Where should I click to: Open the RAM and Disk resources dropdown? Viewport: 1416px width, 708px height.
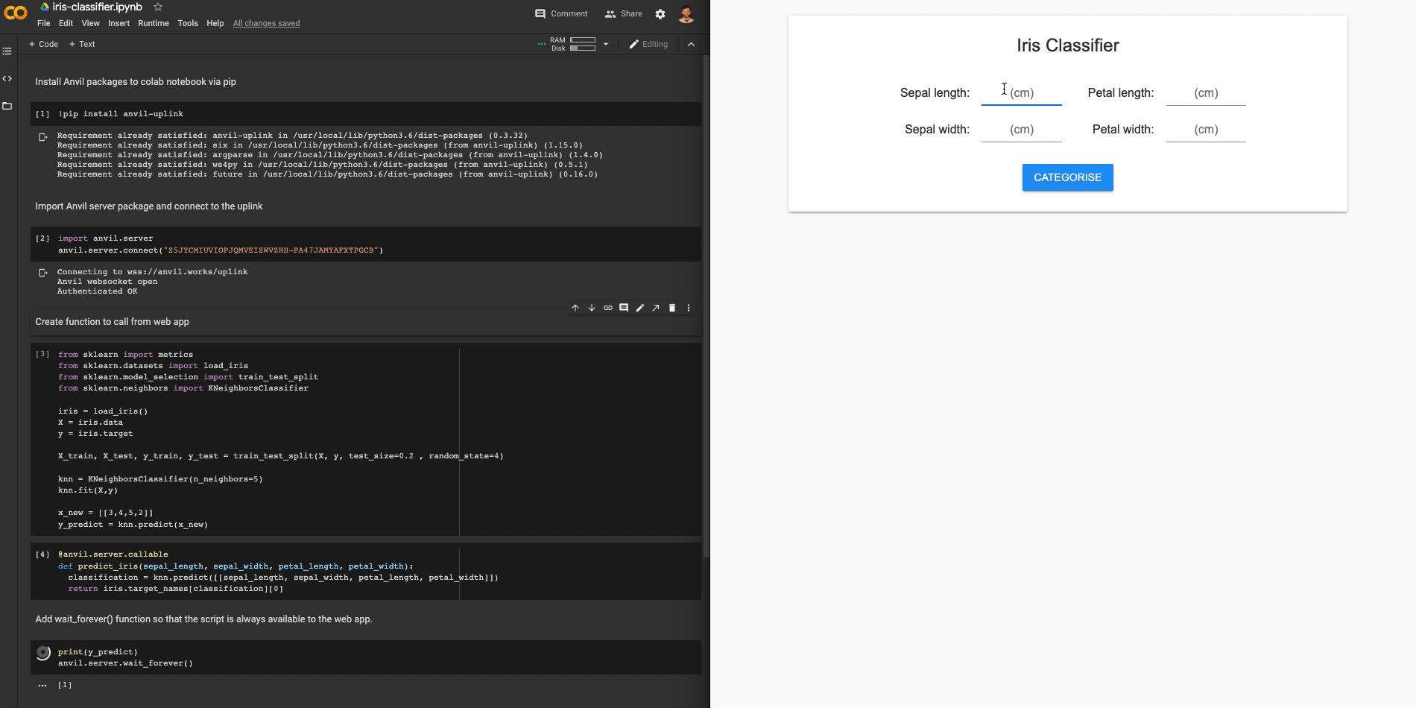point(607,44)
